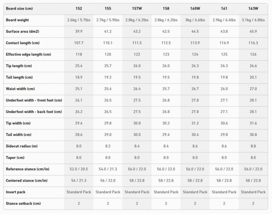Click the 'Stance setback (cm)' row label
This screenshot has height=214, width=272.
[x=23, y=204]
